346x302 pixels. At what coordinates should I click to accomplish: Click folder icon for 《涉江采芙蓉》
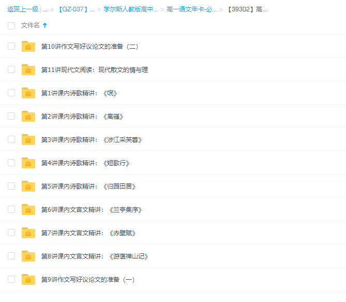click(x=28, y=140)
